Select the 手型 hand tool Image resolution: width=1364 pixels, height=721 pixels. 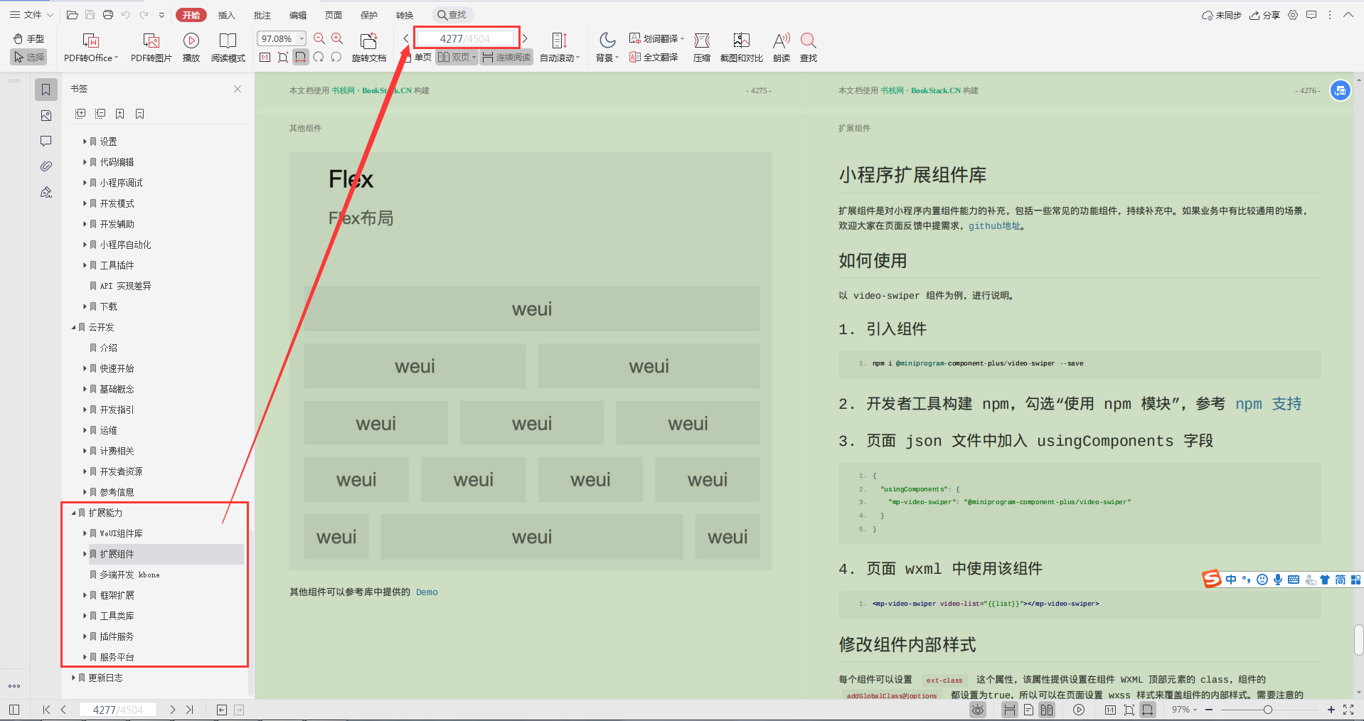[29, 38]
